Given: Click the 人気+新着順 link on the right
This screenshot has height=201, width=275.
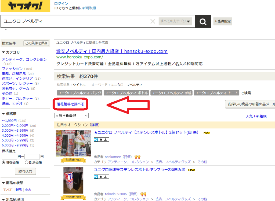Looking at the screenshot, I should click(x=256, y=116).
